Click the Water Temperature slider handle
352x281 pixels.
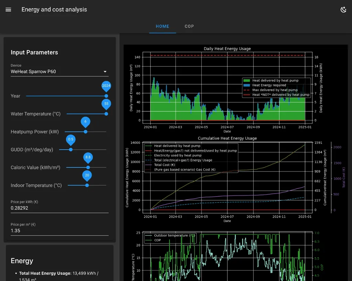click(106, 114)
